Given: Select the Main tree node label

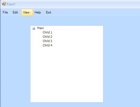Looking at the screenshot, I should [41, 28].
